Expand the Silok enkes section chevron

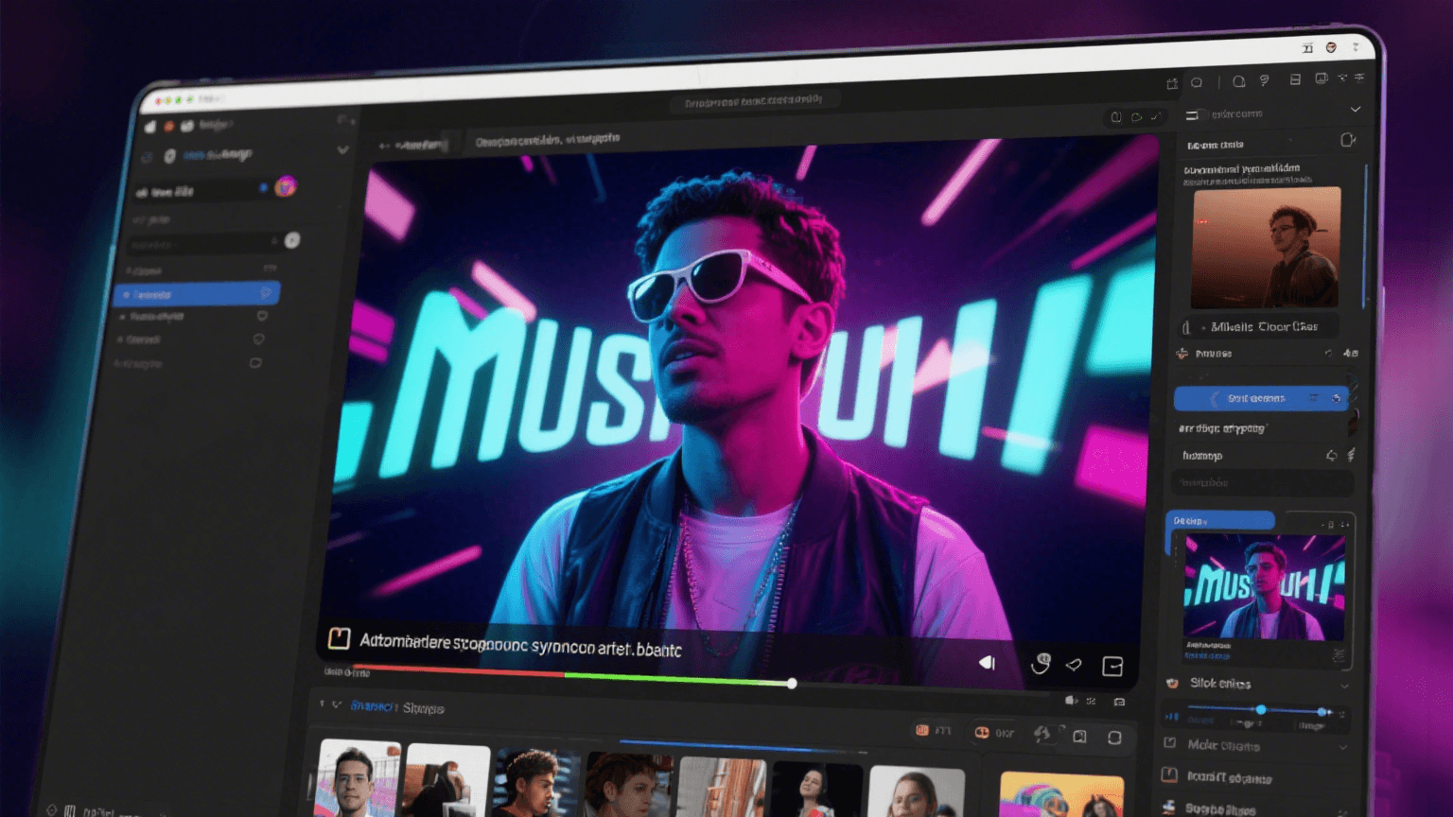[x=1344, y=686]
